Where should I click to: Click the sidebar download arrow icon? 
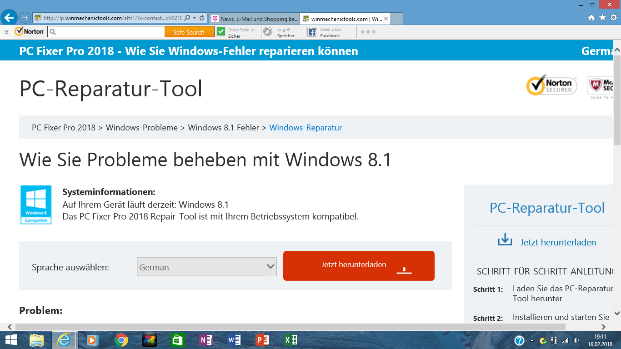coord(505,239)
